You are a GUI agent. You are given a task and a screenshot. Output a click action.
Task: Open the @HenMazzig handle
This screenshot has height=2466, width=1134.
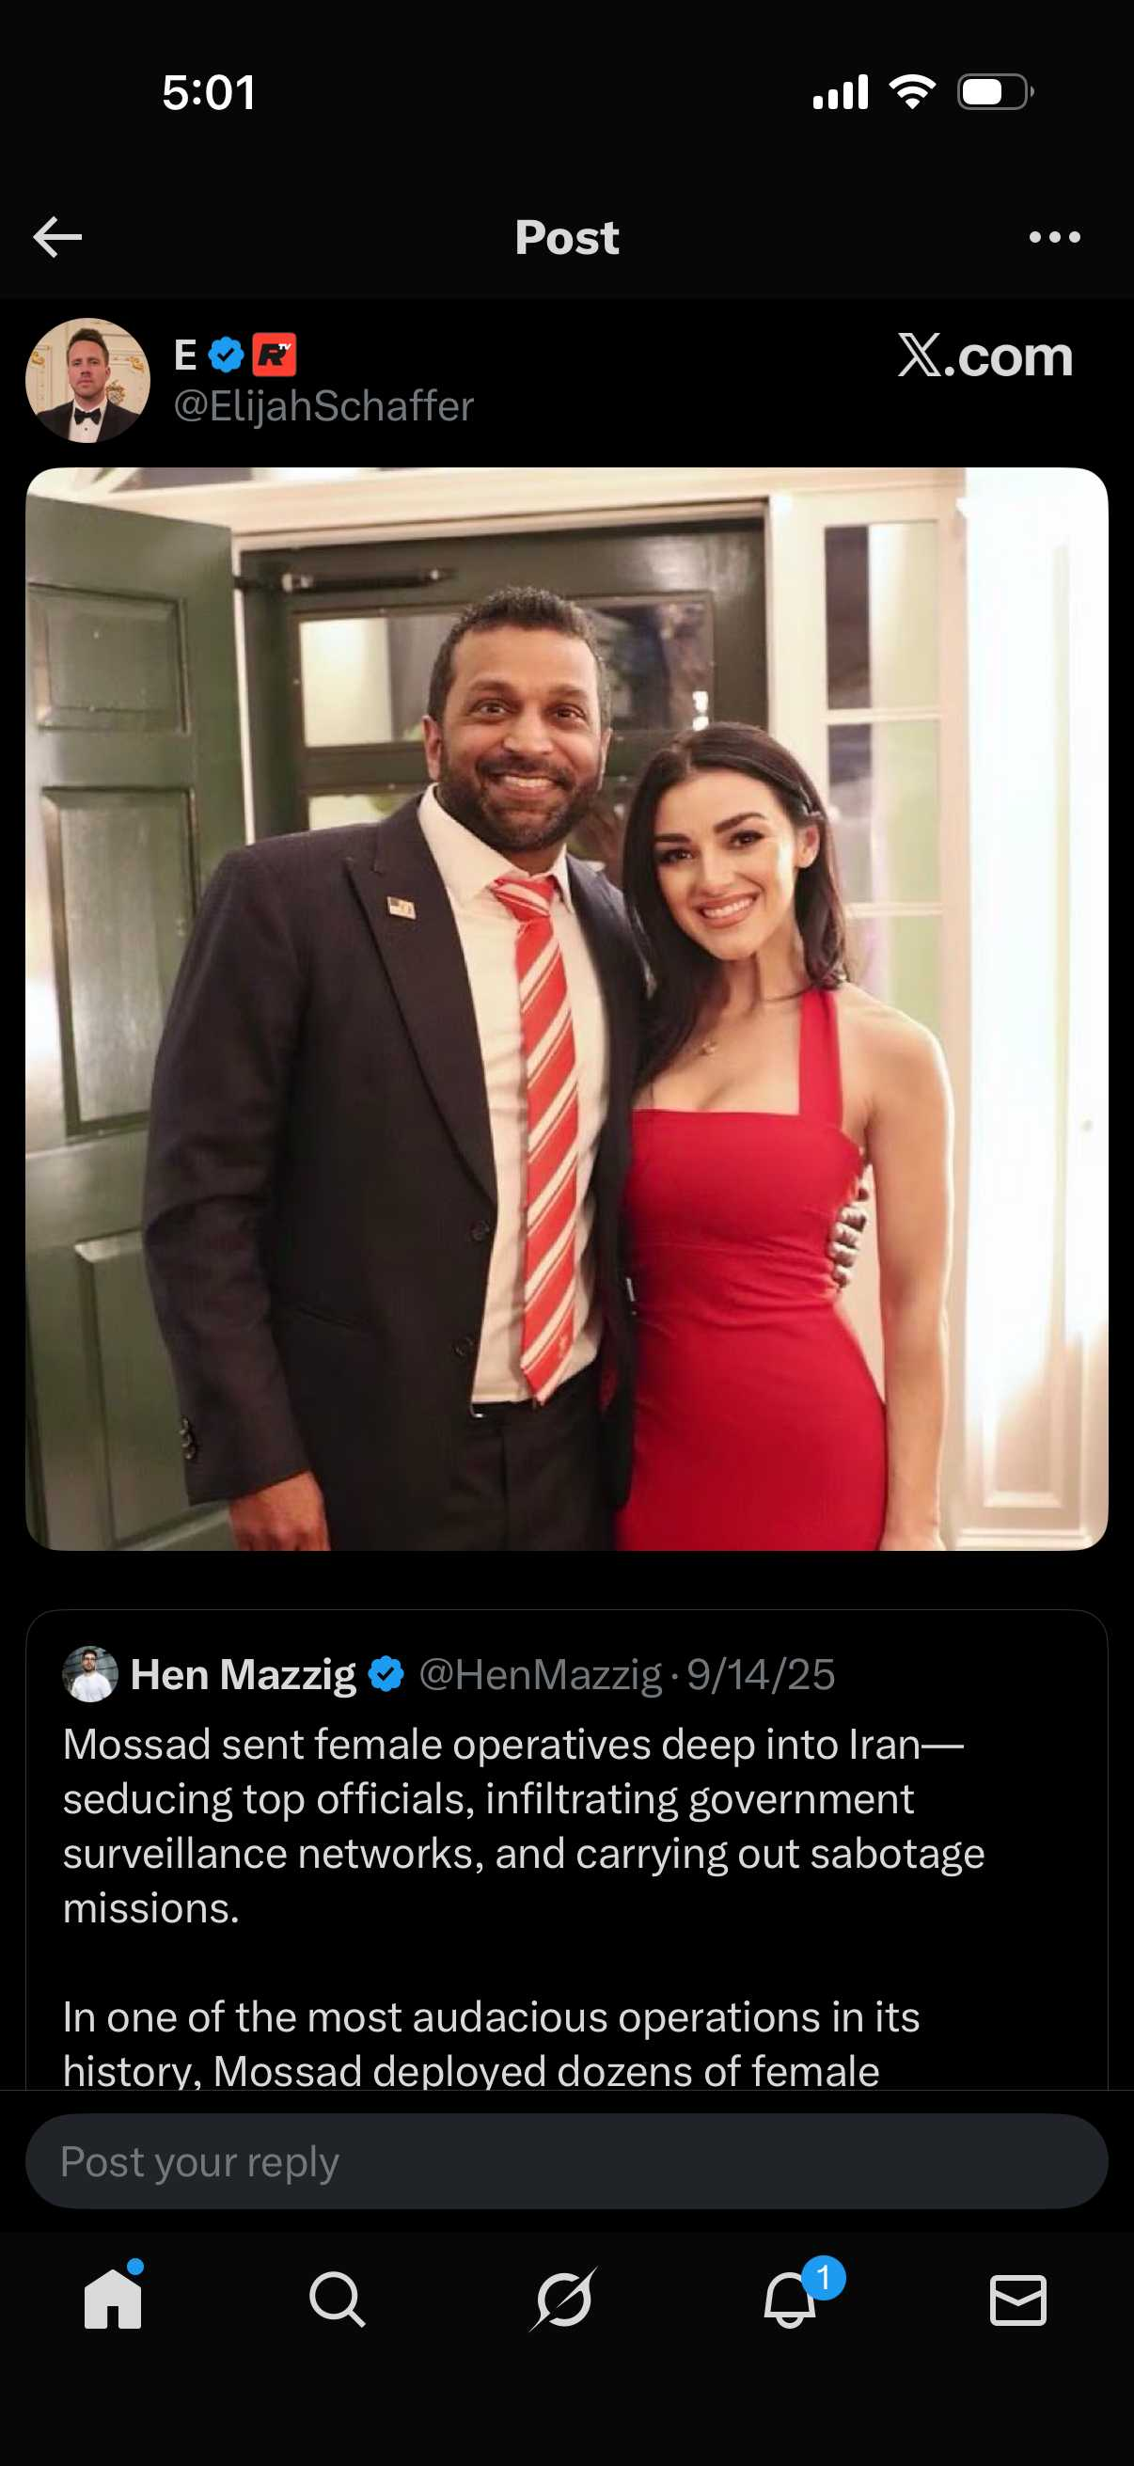pyautogui.click(x=541, y=1675)
